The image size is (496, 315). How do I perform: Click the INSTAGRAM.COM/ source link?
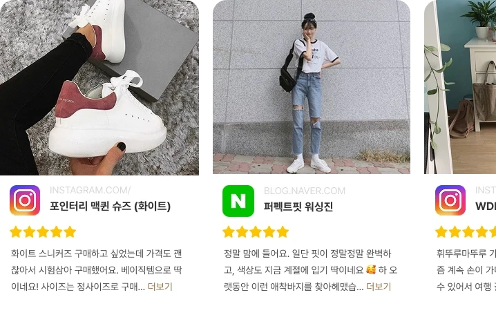click(90, 191)
